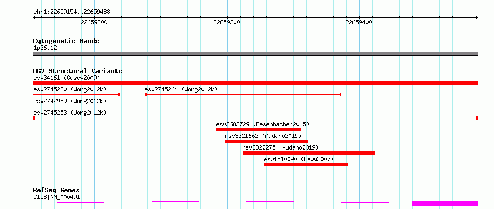Click the DGV Structural Variants track title

pyautogui.click(x=78, y=71)
